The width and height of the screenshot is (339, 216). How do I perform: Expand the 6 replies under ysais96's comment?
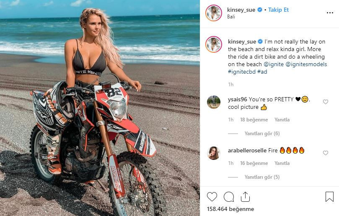(262, 134)
